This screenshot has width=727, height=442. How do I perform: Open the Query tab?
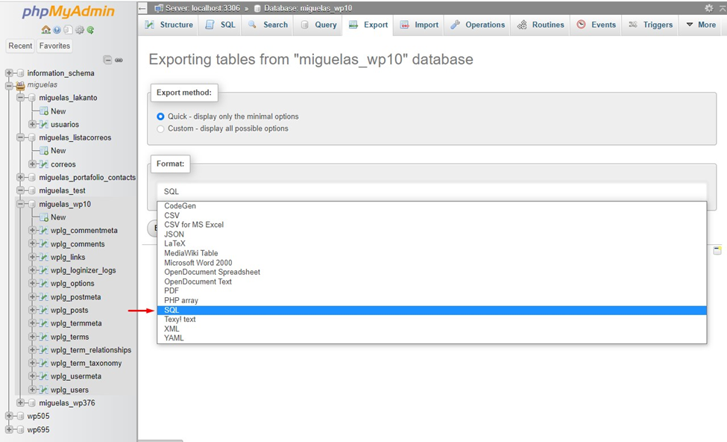click(x=318, y=25)
